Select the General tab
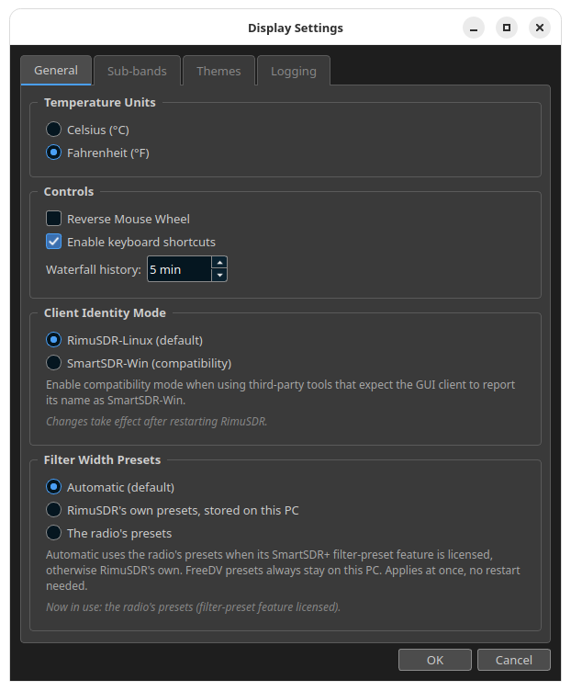The width and height of the screenshot is (571, 691). click(56, 70)
